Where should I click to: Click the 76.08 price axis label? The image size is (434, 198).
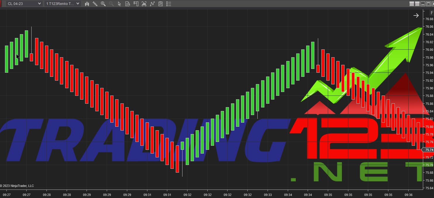pos(429,19)
